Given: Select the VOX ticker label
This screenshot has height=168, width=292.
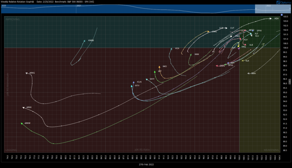Looking at the screenshot, I should 177,48.
